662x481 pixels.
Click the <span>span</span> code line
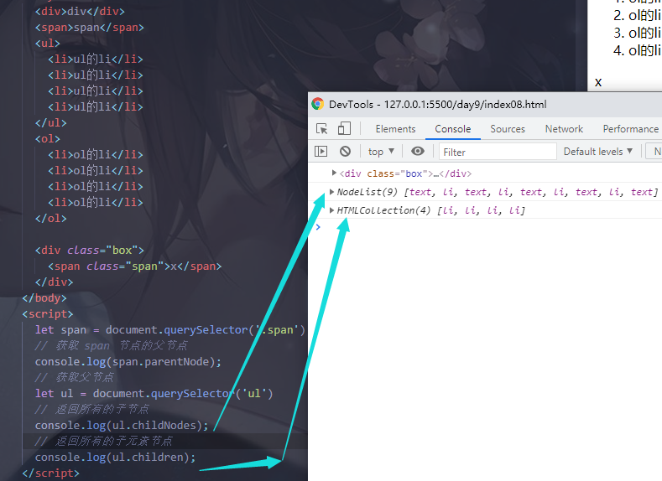coord(90,28)
